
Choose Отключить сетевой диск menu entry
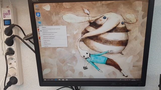coord(49,38)
